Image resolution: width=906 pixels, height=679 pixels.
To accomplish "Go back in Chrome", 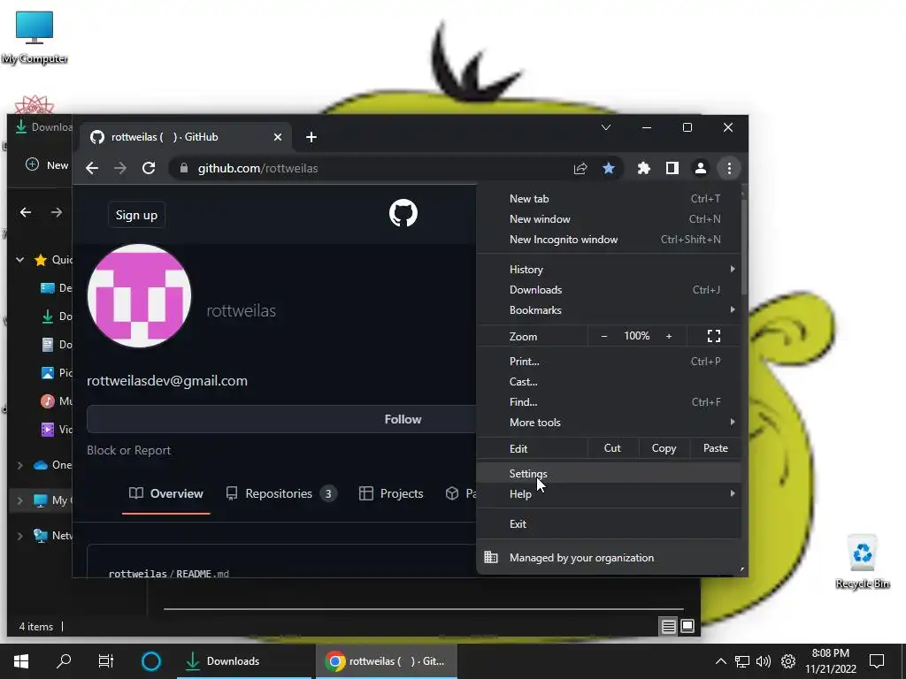I will pyautogui.click(x=92, y=168).
